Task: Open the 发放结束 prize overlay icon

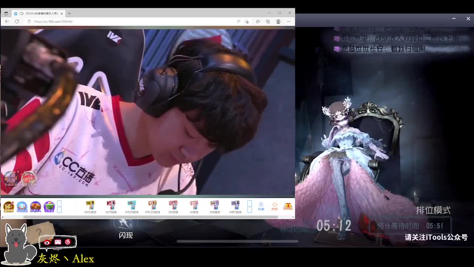Action: pyautogui.click(x=10, y=178)
